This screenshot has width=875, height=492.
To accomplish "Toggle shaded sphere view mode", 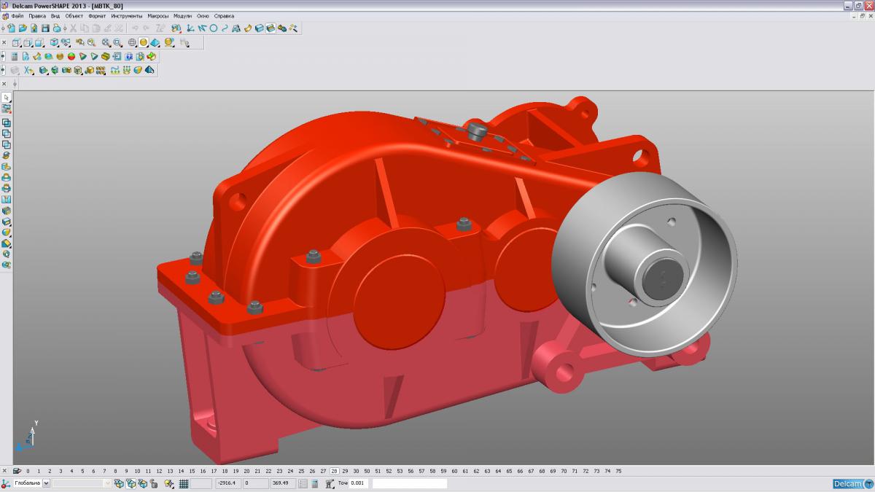I will click(x=144, y=42).
